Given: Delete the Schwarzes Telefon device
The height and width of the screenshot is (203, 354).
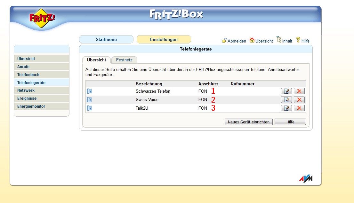Looking at the screenshot, I should (x=299, y=91).
